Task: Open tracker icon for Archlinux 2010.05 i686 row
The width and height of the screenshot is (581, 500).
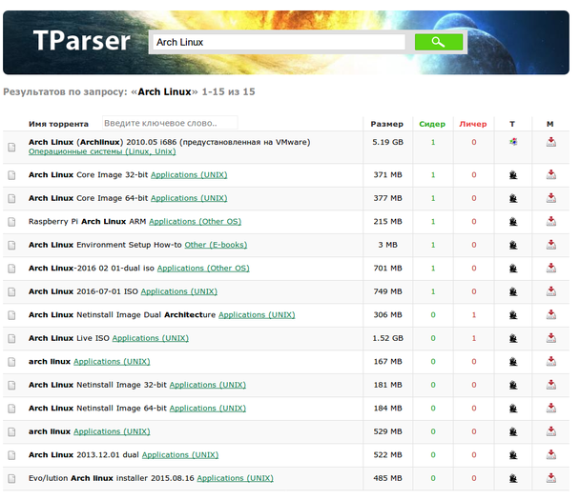Action: tap(513, 142)
